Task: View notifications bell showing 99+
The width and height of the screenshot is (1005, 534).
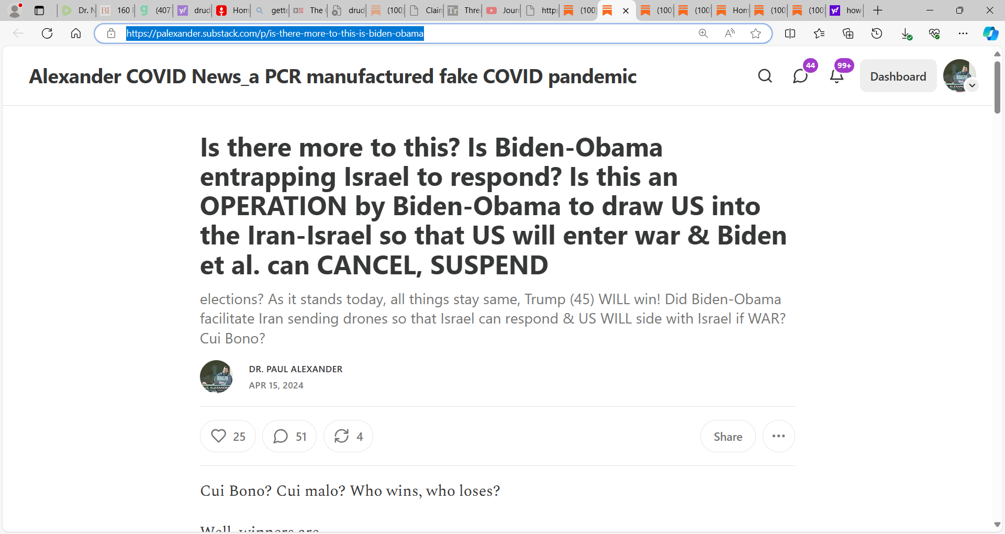Action: point(837,76)
